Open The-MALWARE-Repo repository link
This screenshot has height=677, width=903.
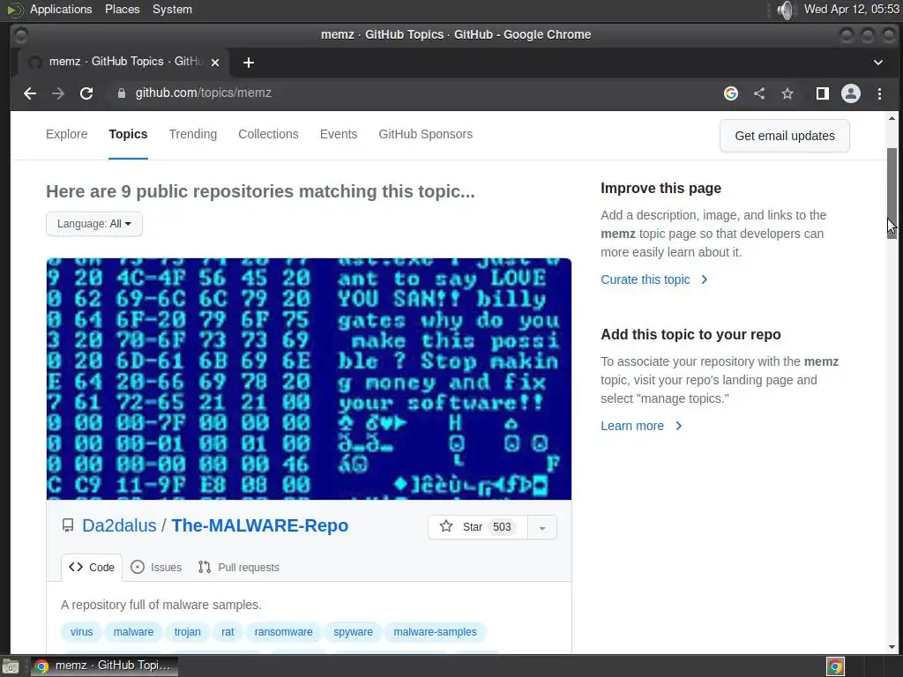260,525
